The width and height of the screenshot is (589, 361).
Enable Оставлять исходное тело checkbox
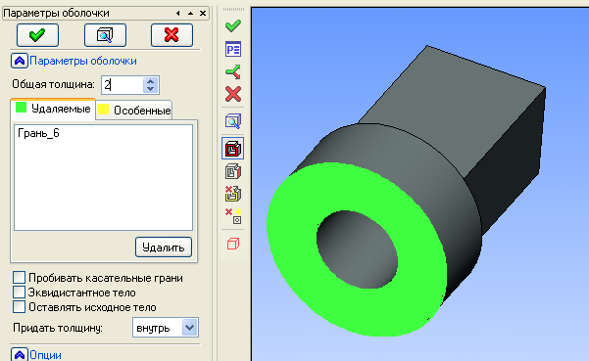(x=19, y=307)
